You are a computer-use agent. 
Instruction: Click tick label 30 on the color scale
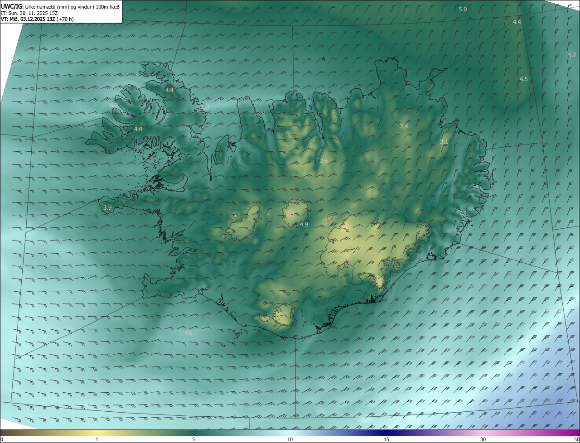coord(483,439)
